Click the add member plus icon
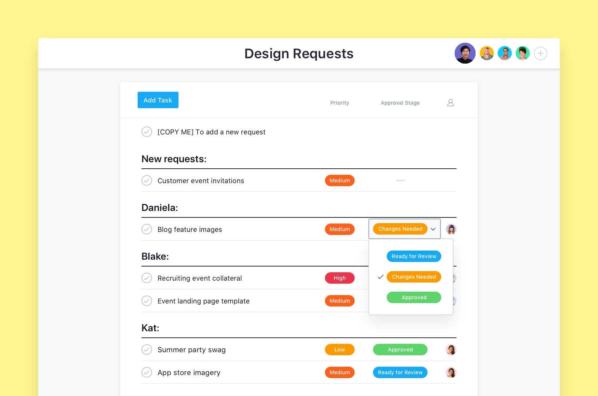598x396 pixels. pos(540,53)
